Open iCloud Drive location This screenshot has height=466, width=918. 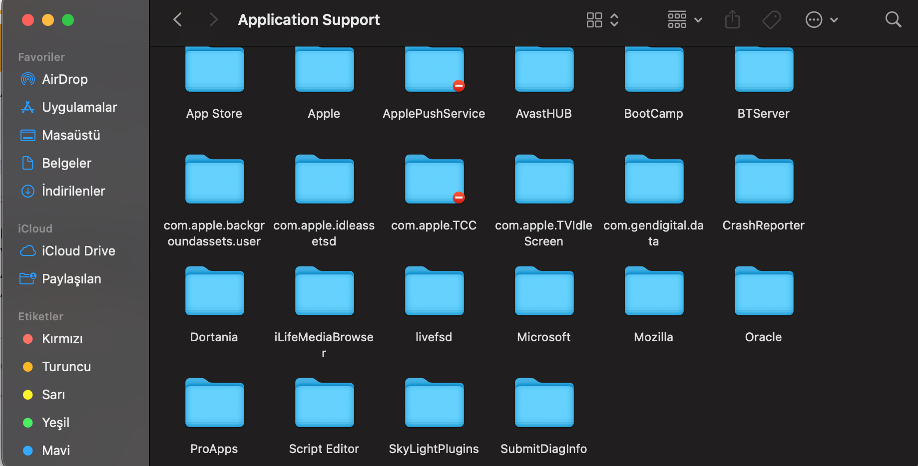(x=78, y=251)
